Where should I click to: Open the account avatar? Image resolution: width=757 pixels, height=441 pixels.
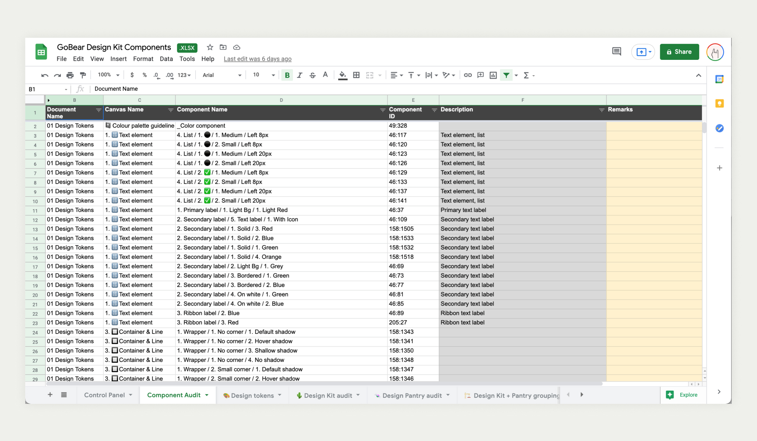715,52
